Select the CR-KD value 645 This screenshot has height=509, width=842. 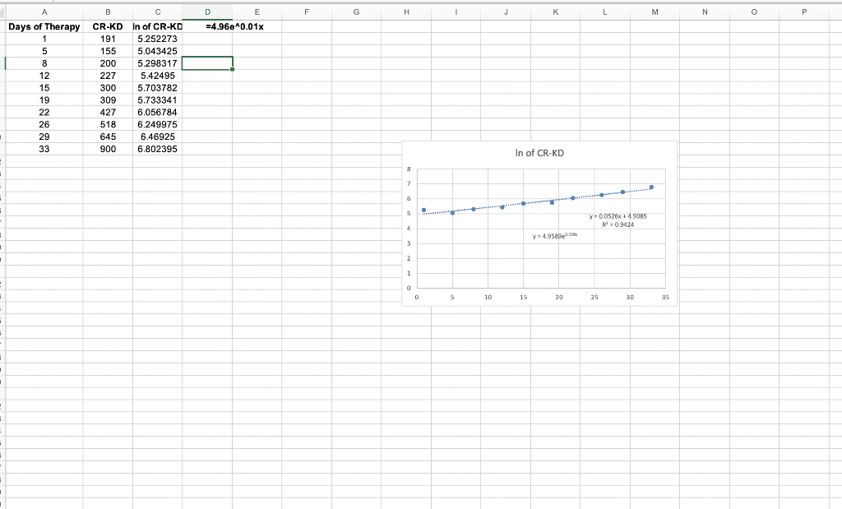pyautogui.click(x=108, y=137)
